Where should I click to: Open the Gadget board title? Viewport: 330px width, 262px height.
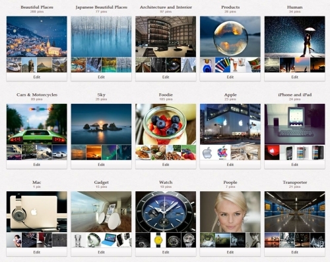click(x=101, y=182)
